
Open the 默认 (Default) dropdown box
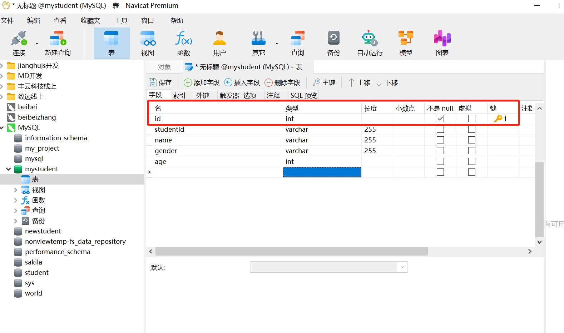(329, 267)
